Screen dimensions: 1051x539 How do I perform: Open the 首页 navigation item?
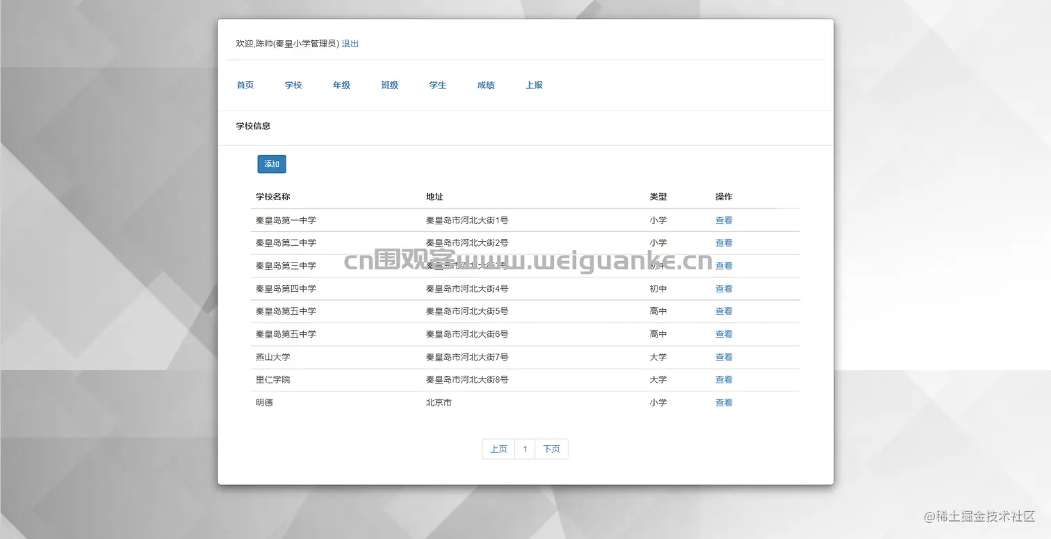coord(245,85)
